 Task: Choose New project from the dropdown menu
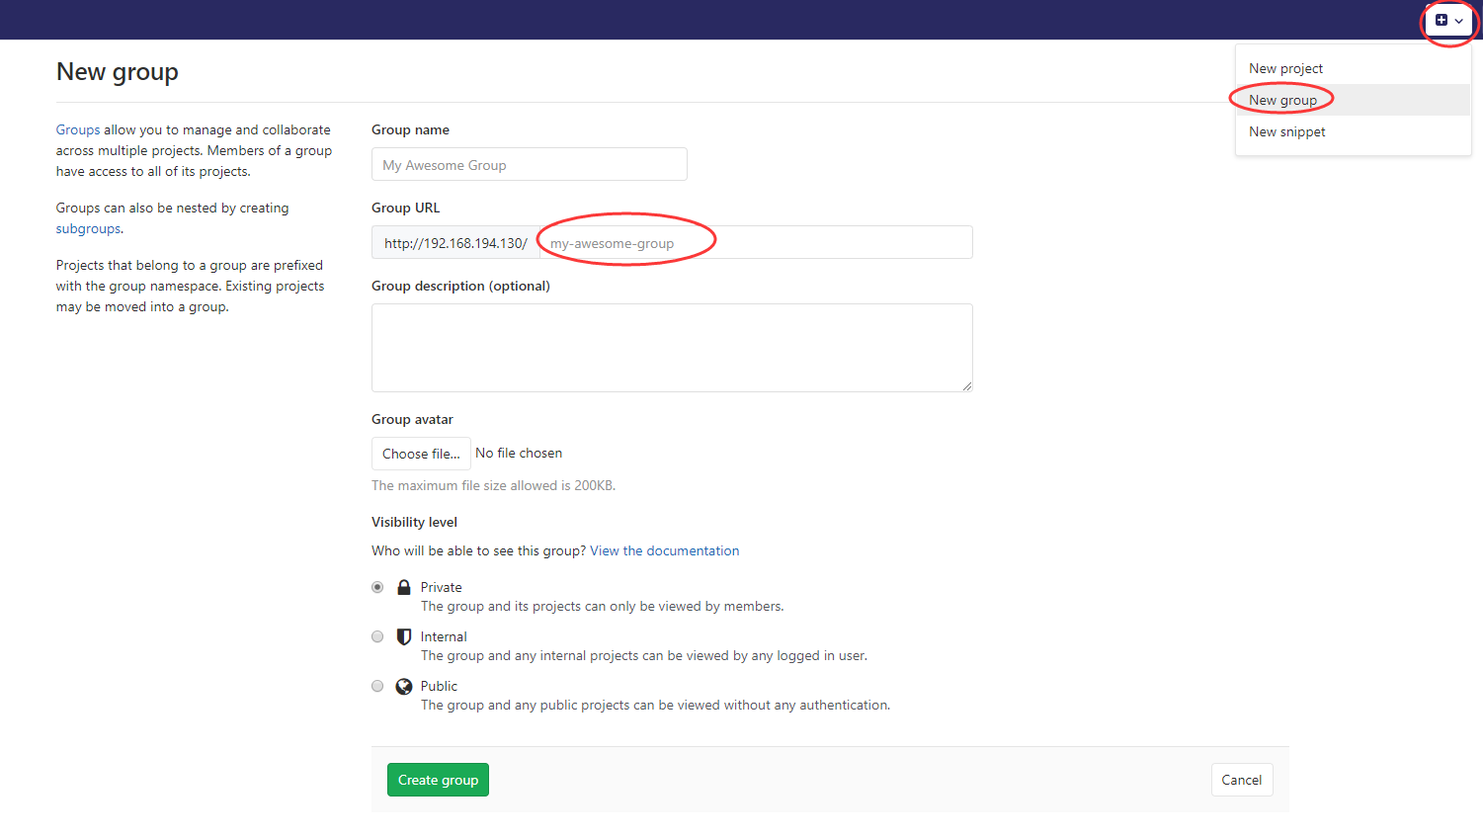(x=1353, y=68)
